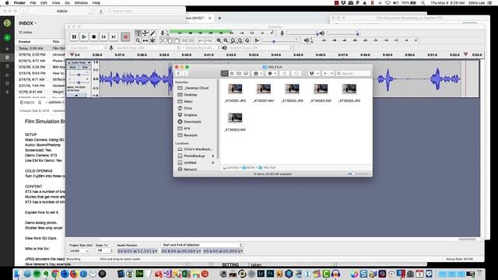This screenshot has height=280, width=498.
Task: Click Fit Selection zoom icon
Action: pyautogui.click(x=233, y=40)
